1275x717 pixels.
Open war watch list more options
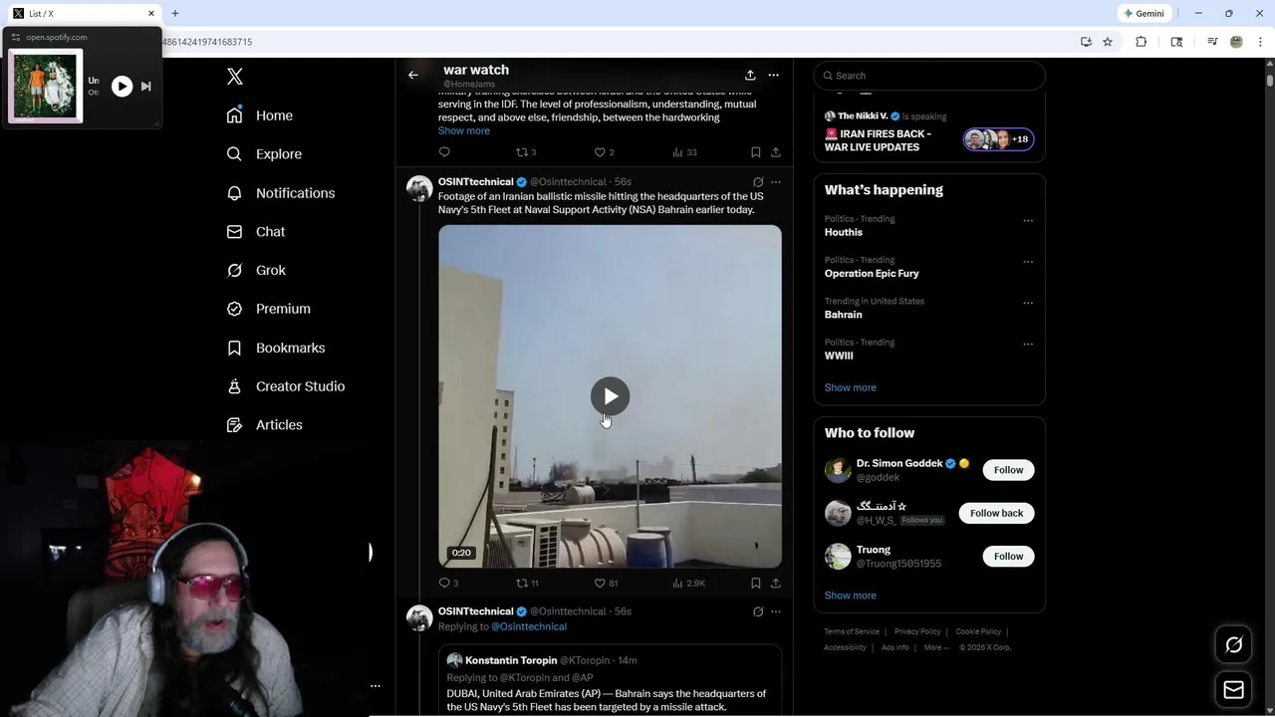[x=773, y=75]
